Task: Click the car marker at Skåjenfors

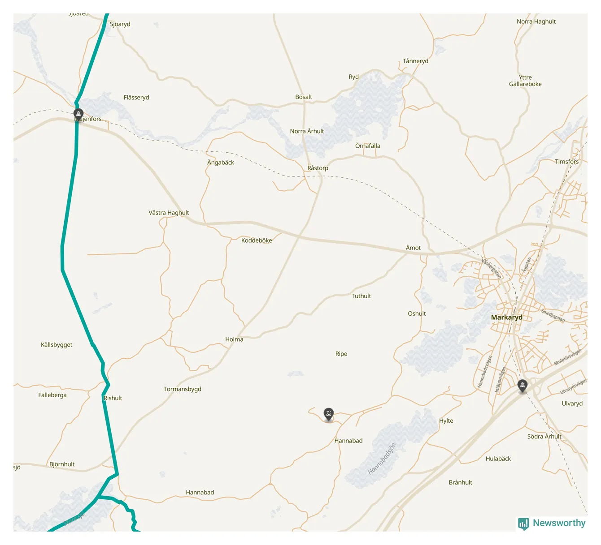Action: pos(78,115)
